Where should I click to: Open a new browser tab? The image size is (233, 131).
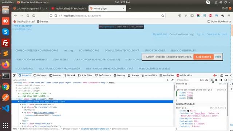point(130,9)
